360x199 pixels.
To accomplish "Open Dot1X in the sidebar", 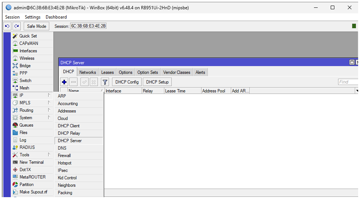I will [32, 170].
